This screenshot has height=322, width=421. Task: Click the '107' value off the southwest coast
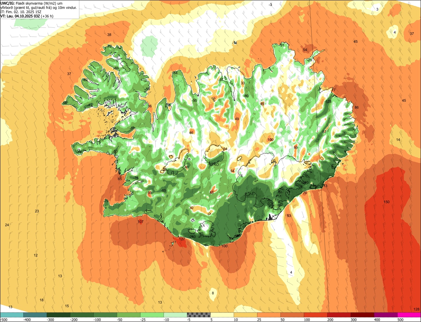point(140,222)
